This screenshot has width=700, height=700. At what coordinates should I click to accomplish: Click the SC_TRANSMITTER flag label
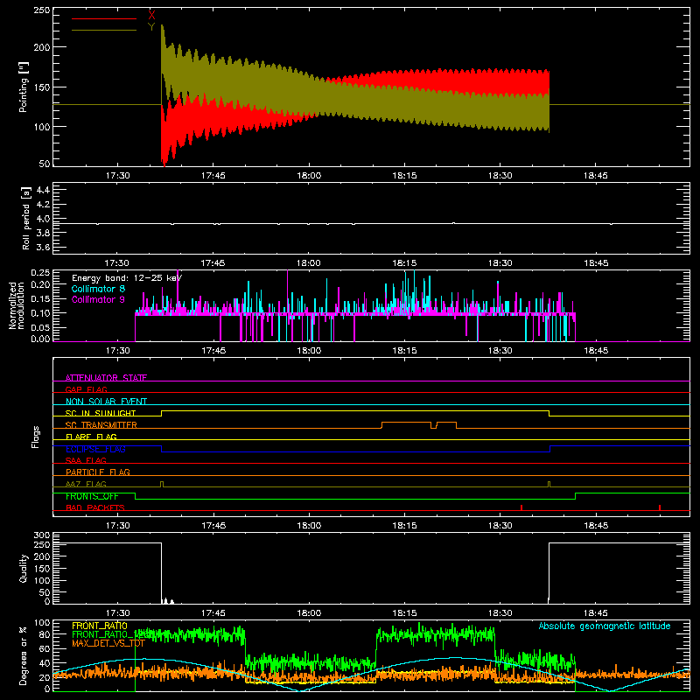point(101,425)
